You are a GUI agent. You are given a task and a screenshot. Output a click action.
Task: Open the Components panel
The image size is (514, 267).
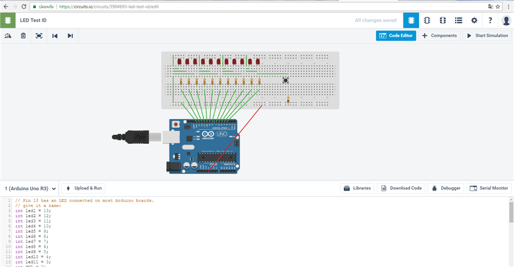click(439, 36)
